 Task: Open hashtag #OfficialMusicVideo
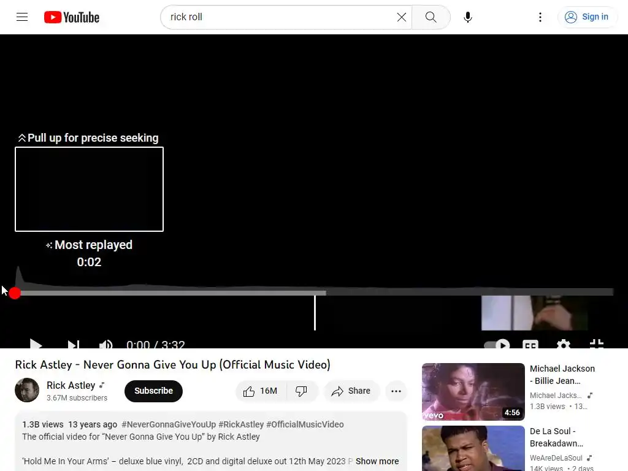point(305,424)
